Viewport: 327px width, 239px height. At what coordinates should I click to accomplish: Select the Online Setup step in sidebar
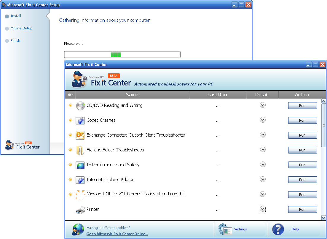[x=21, y=29]
